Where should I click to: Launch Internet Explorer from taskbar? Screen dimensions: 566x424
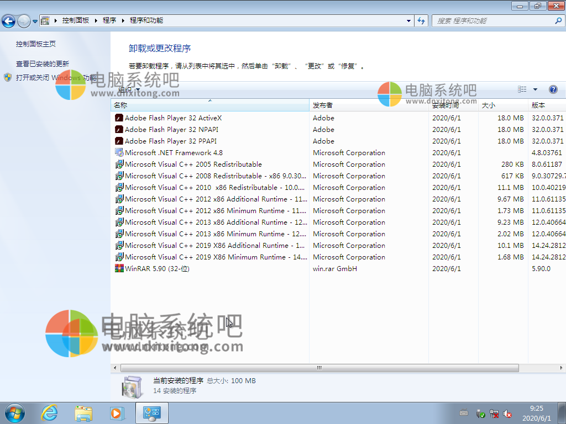tap(49, 413)
